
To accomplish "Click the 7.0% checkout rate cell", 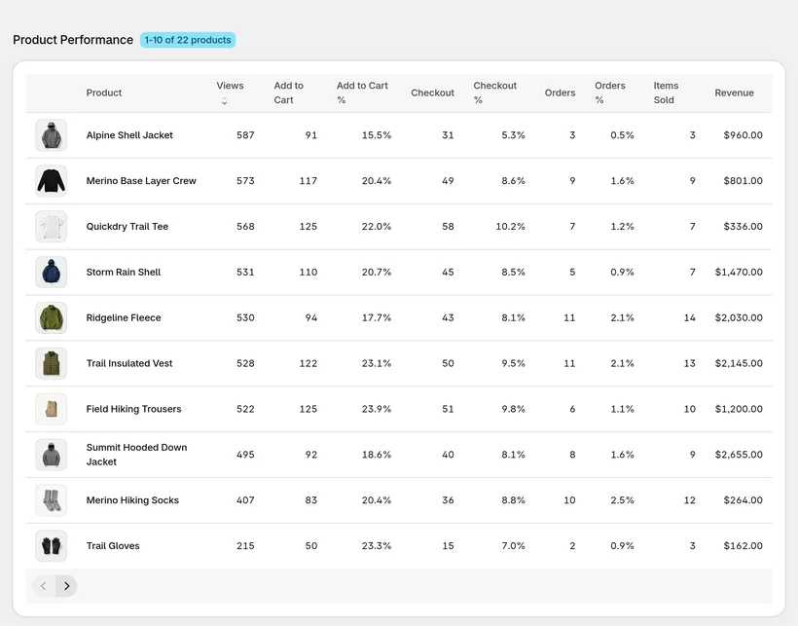I will (513, 546).
